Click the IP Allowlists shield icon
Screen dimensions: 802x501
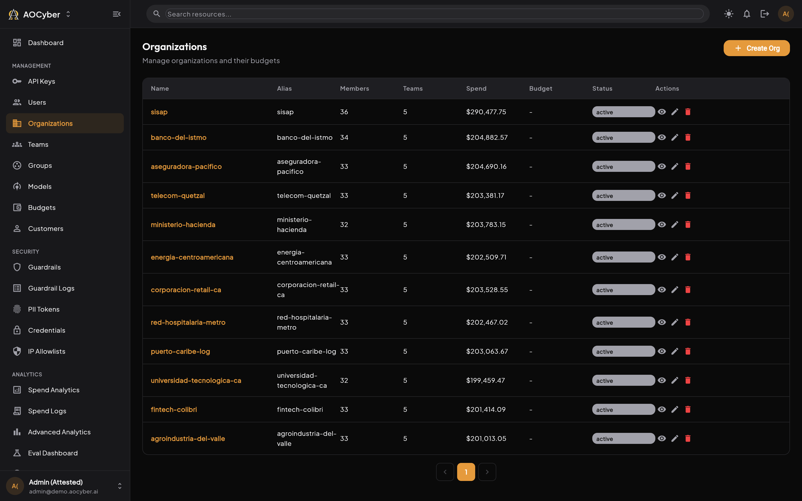17,351
